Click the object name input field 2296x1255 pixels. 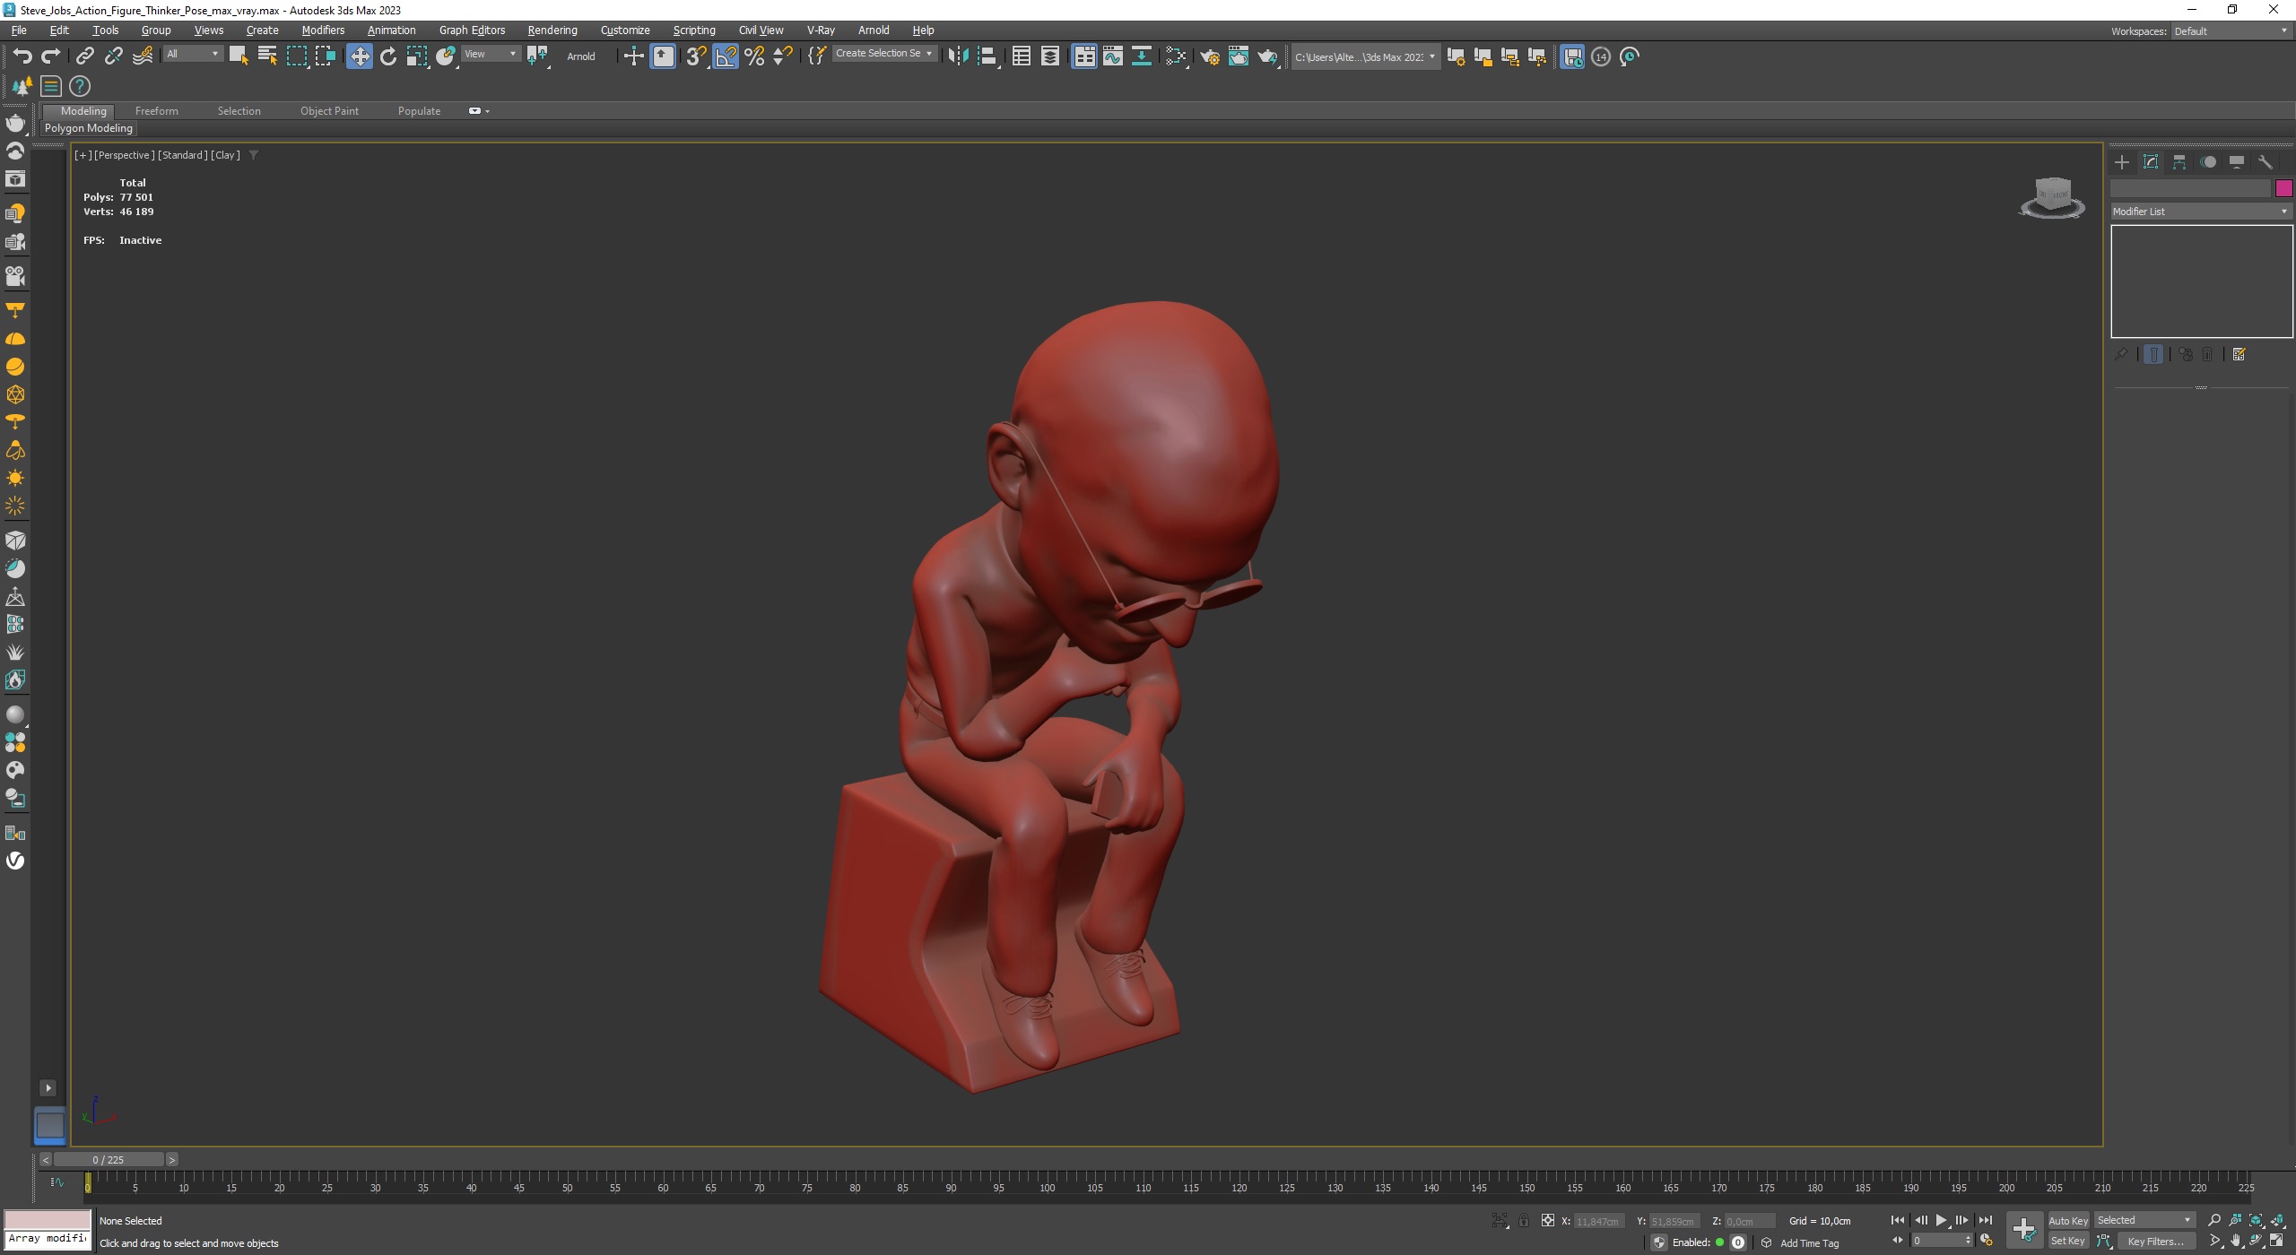[2190, 188]
